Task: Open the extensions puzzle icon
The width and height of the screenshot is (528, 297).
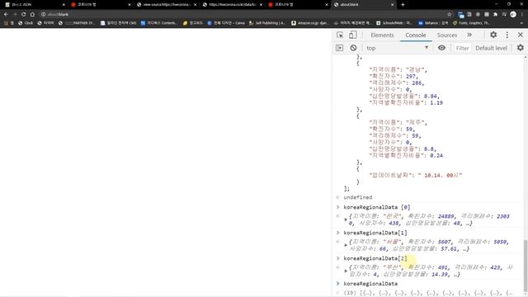Action: coord(495,15)
